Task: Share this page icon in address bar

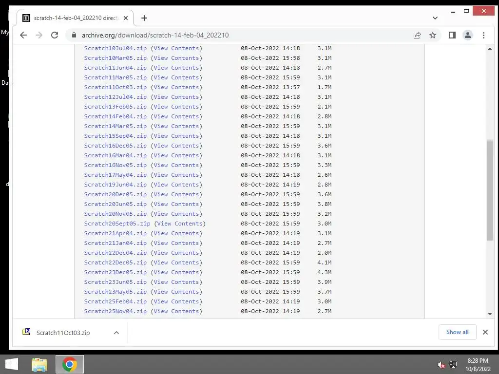Action: pos(417,35)
